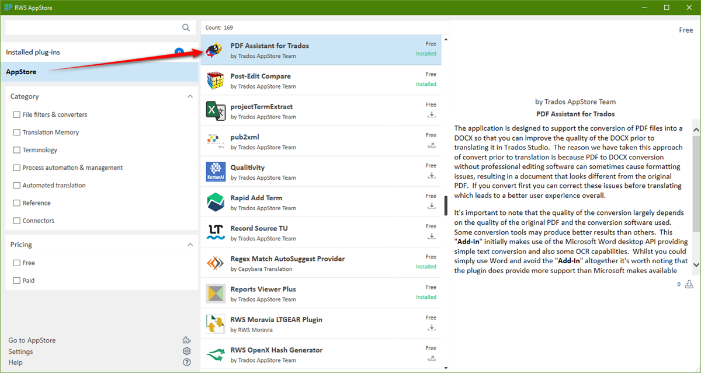Check the Free pricing filter

[x=16, y=263]
